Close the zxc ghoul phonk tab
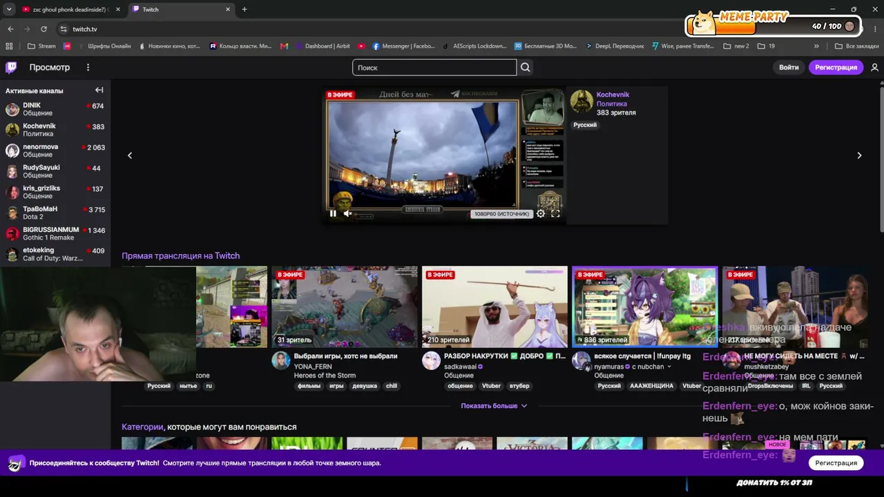Viewport: 884px width, 497px height. (118, 10)
